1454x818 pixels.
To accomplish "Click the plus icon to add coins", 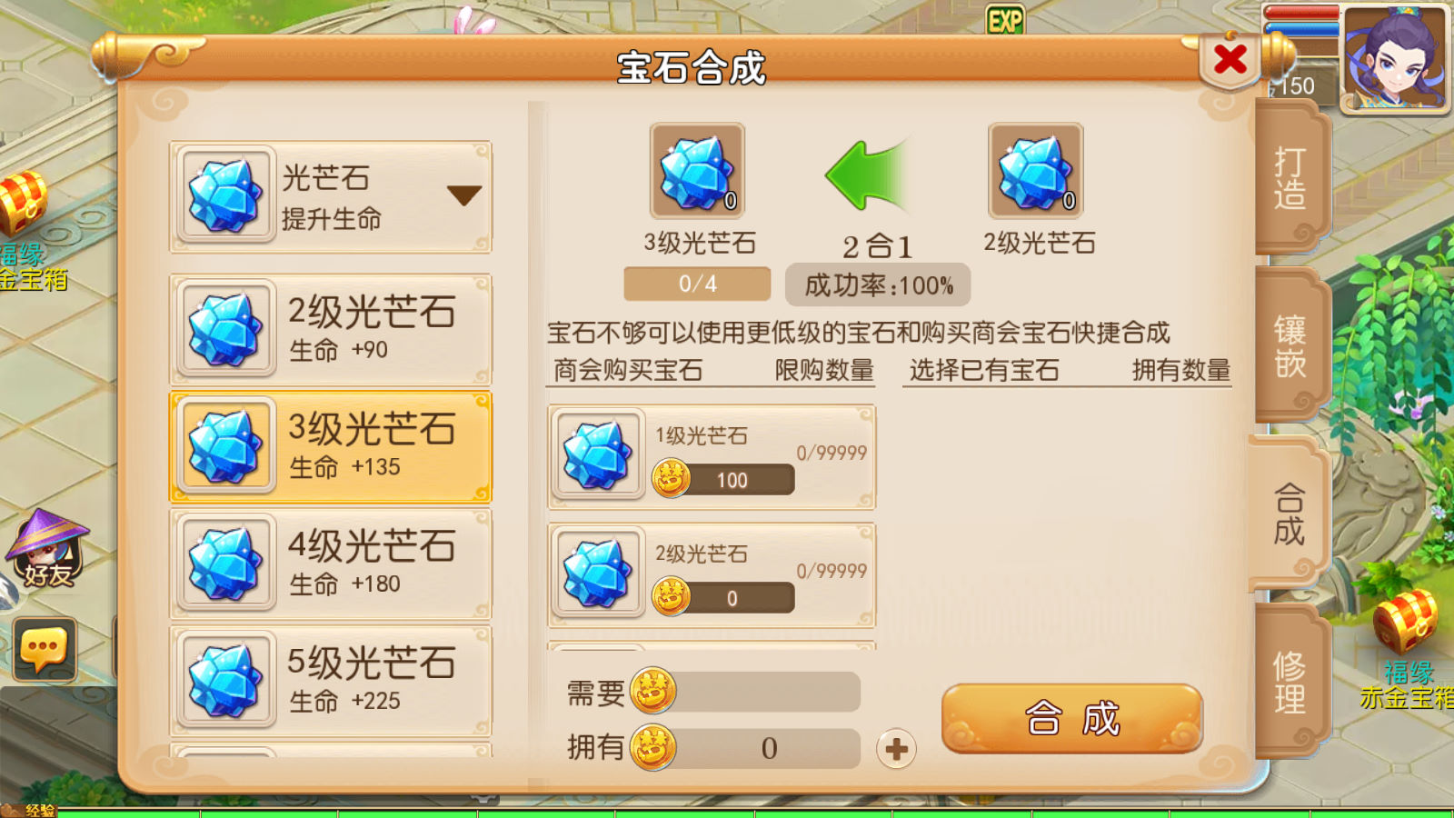I will [896, 749].
